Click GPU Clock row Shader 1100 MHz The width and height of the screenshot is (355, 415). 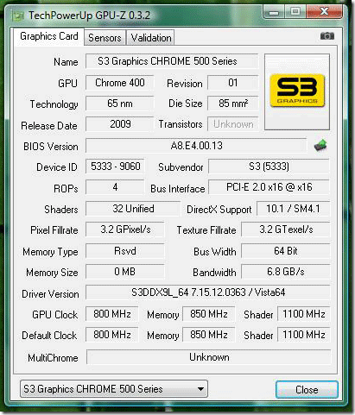click(x=304, y=314)
